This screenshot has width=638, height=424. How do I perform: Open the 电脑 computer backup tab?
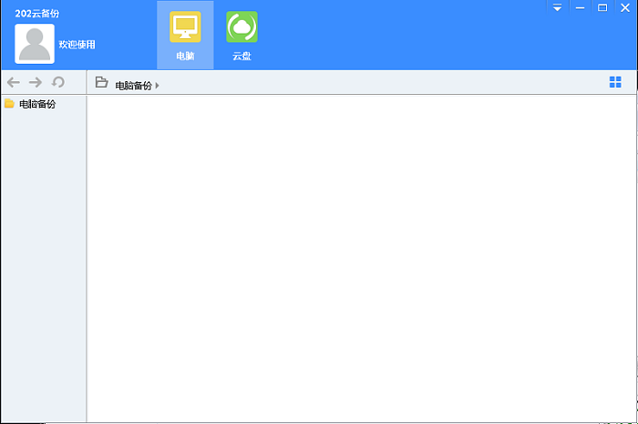[185, 35]
